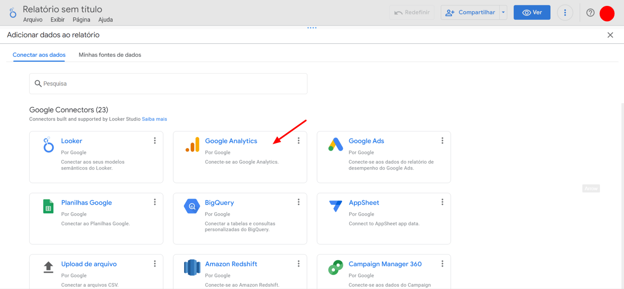Switch to Minhas fontes de dados tab
The width and height of the screenshot is (624, 289).
click(110, 55)
